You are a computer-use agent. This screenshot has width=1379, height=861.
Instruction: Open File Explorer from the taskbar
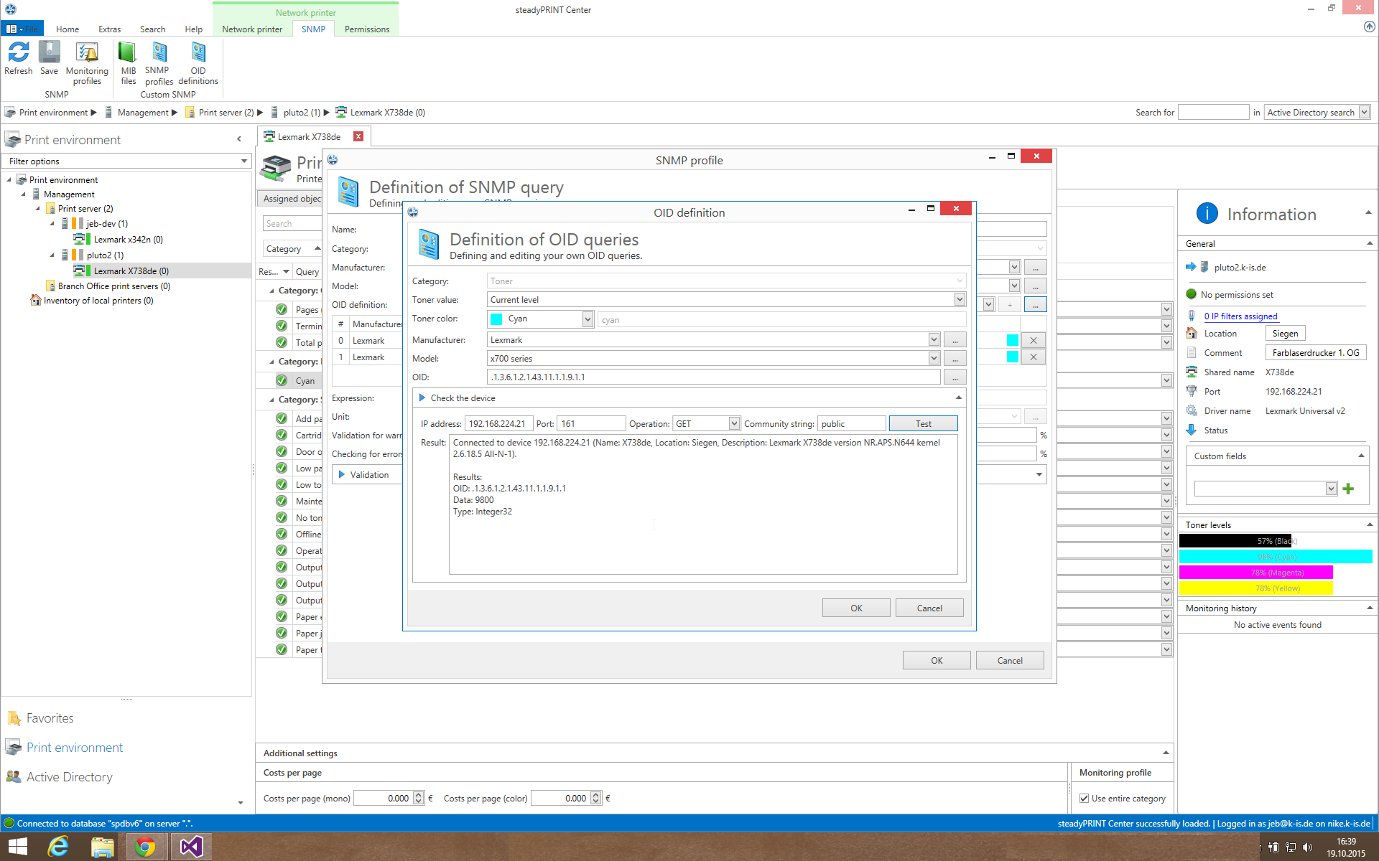103,847
